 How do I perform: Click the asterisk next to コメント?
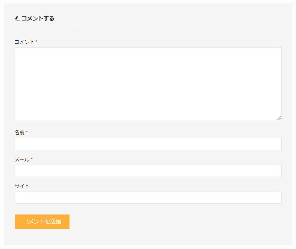[x=37, y=42]
